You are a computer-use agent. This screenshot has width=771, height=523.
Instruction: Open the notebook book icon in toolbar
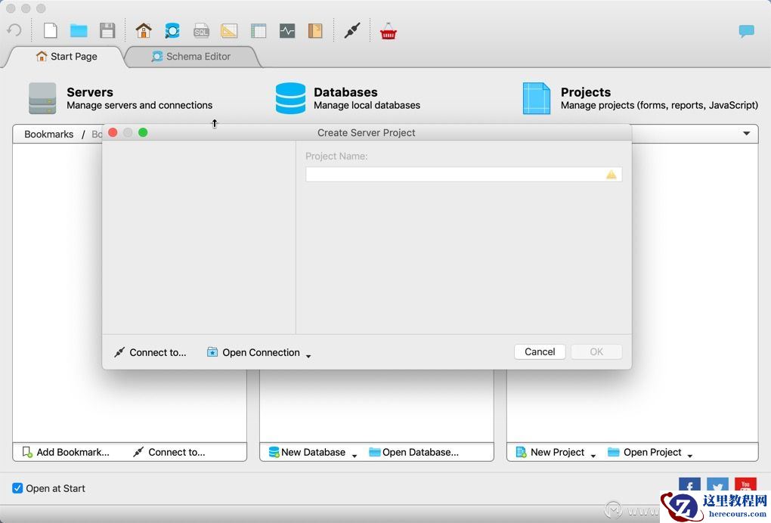(315, 30)
